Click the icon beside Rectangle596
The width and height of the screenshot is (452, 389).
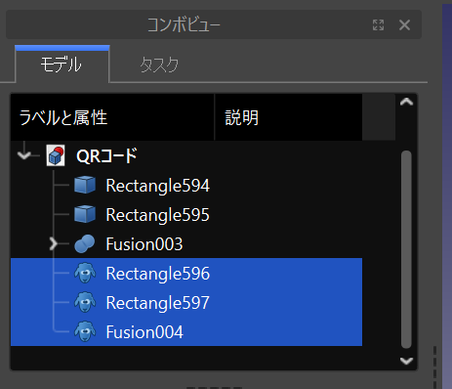coord(85,273)
